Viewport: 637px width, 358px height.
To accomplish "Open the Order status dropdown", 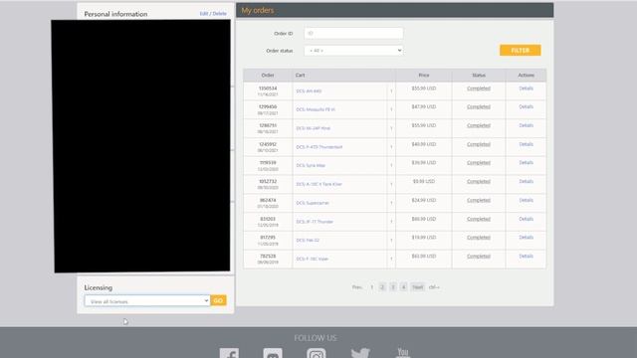I will pyautogui.click(x=353, y=51).
